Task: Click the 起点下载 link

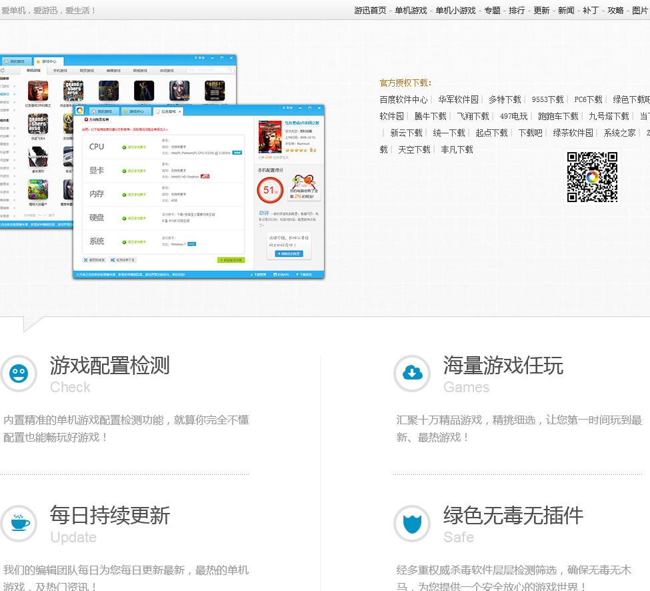Action: tap(491, 133)
